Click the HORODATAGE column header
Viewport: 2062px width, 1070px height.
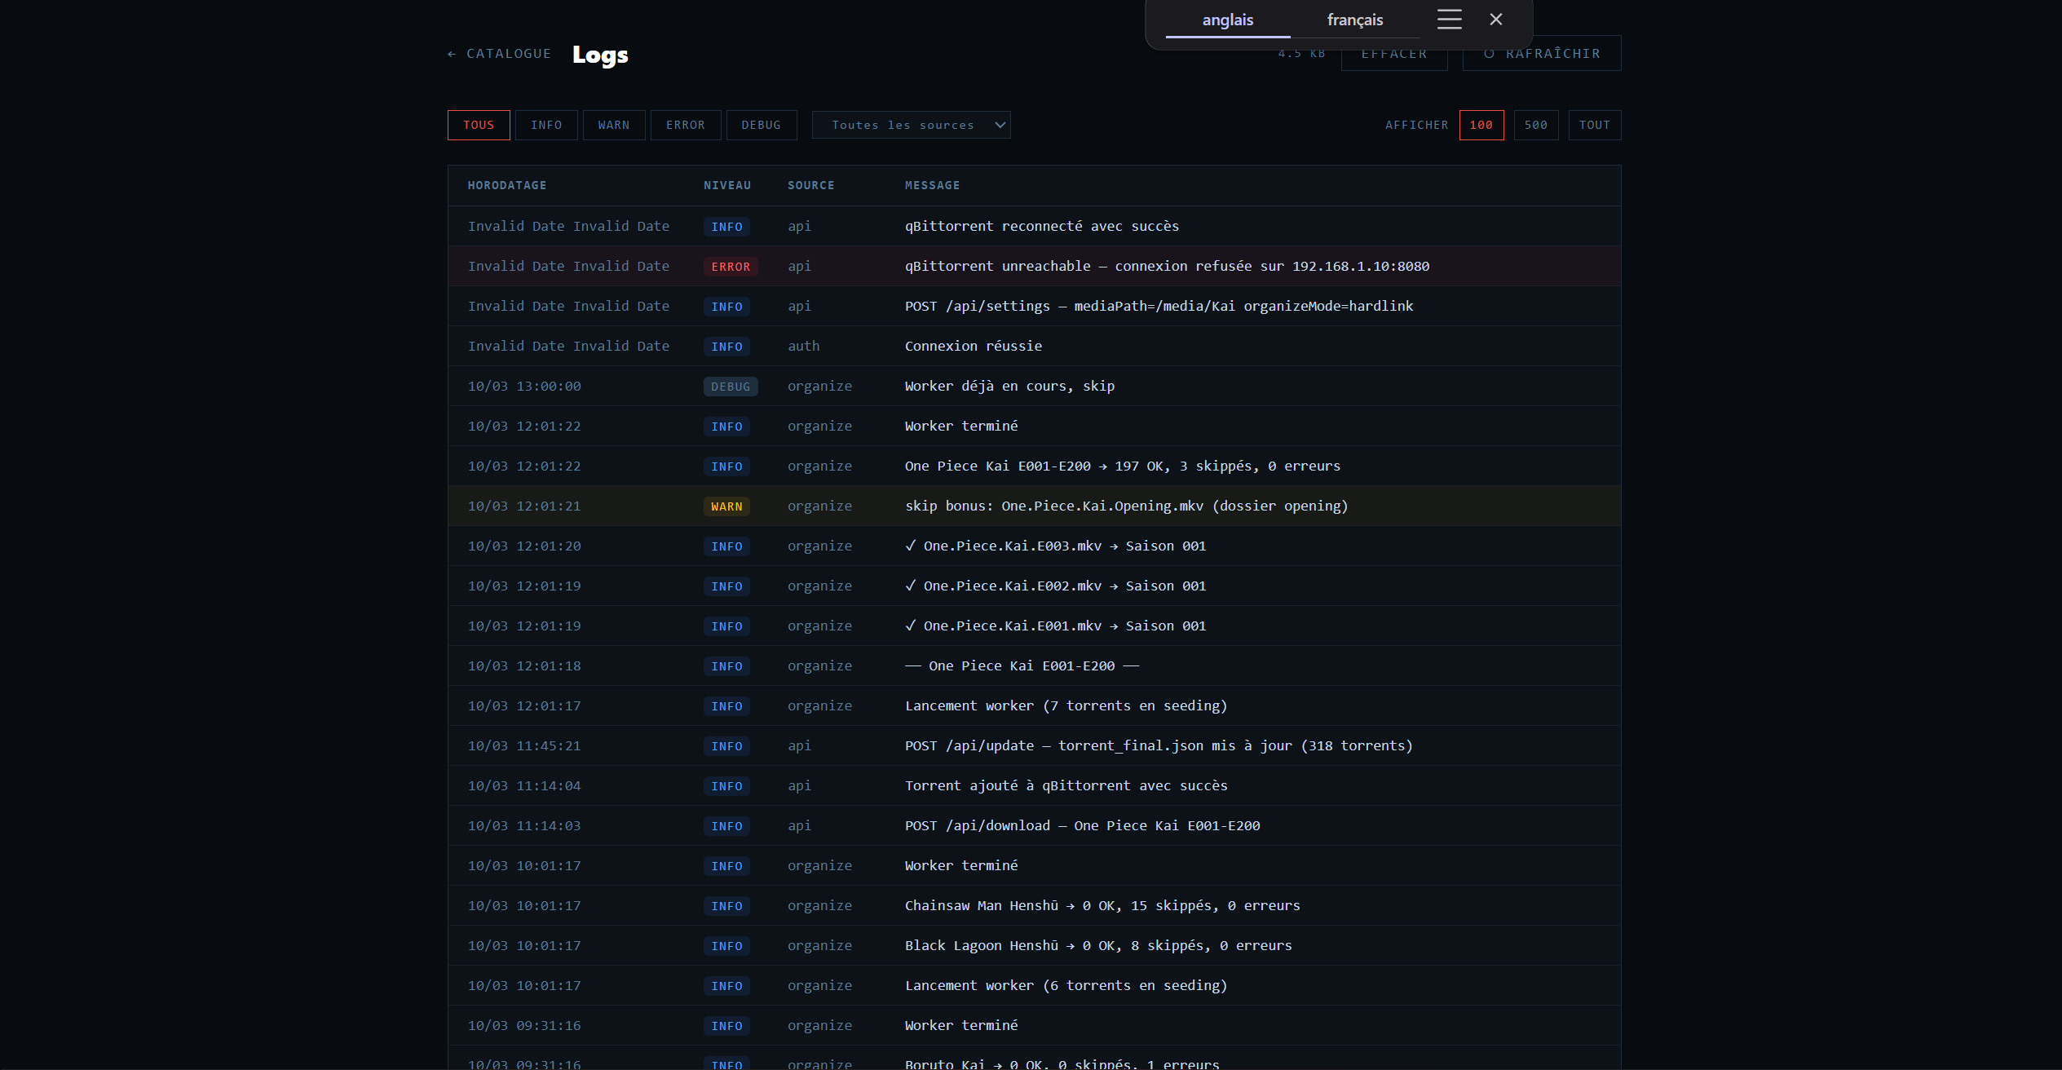[x=507, y=185]
